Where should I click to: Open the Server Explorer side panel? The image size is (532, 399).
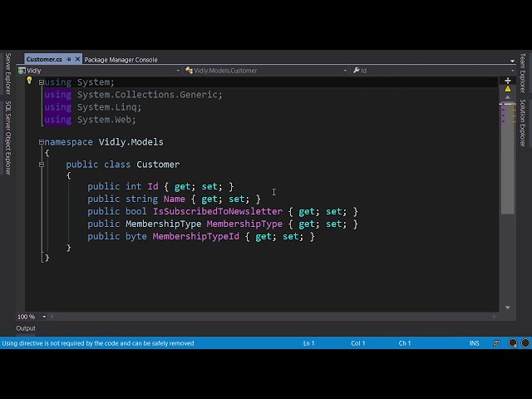coord(8,73)
